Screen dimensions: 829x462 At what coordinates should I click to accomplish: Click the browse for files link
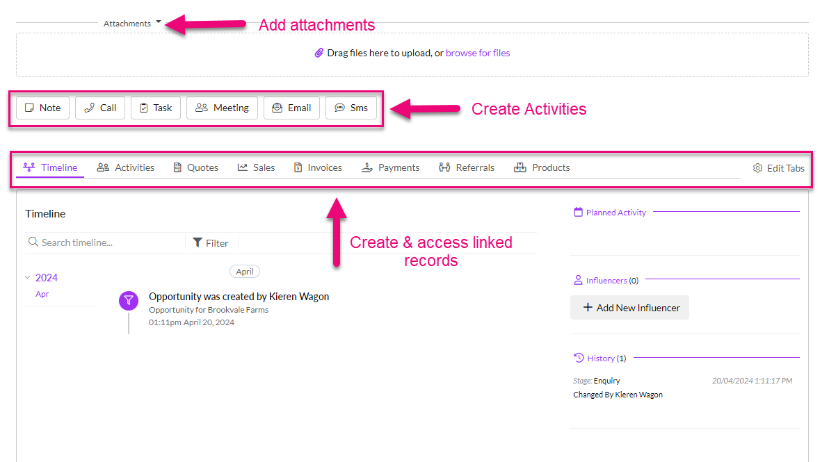pyautogui.click(x=478, y=53)
